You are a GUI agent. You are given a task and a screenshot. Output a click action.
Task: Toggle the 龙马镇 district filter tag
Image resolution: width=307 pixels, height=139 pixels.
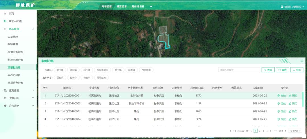pyautogui.click(x=59, y=70)
